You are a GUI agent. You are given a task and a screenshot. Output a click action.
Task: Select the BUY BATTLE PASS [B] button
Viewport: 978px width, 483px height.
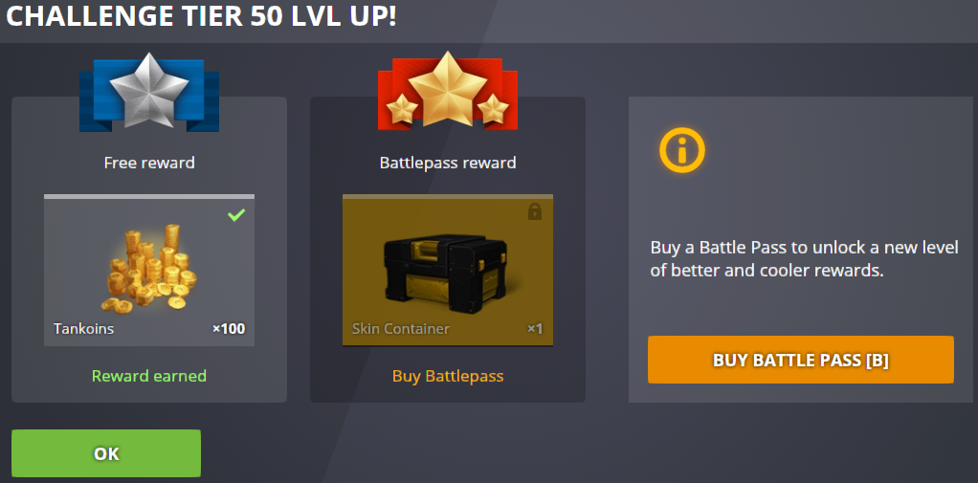tap(801, 360)
